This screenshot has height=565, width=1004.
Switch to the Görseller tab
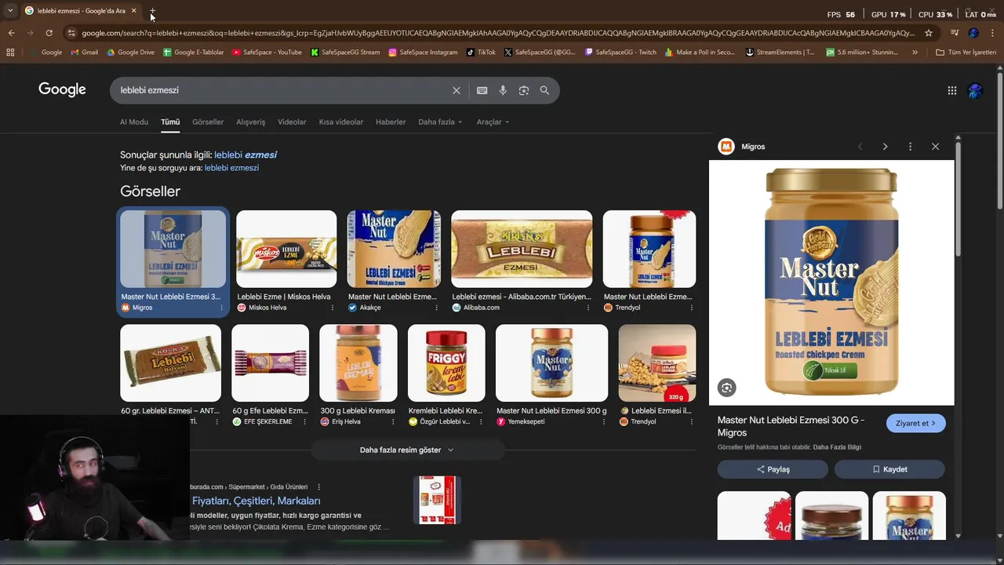(208, 122)
